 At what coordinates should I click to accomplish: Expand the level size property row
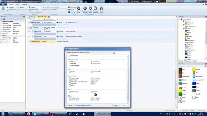coord(1,32)
